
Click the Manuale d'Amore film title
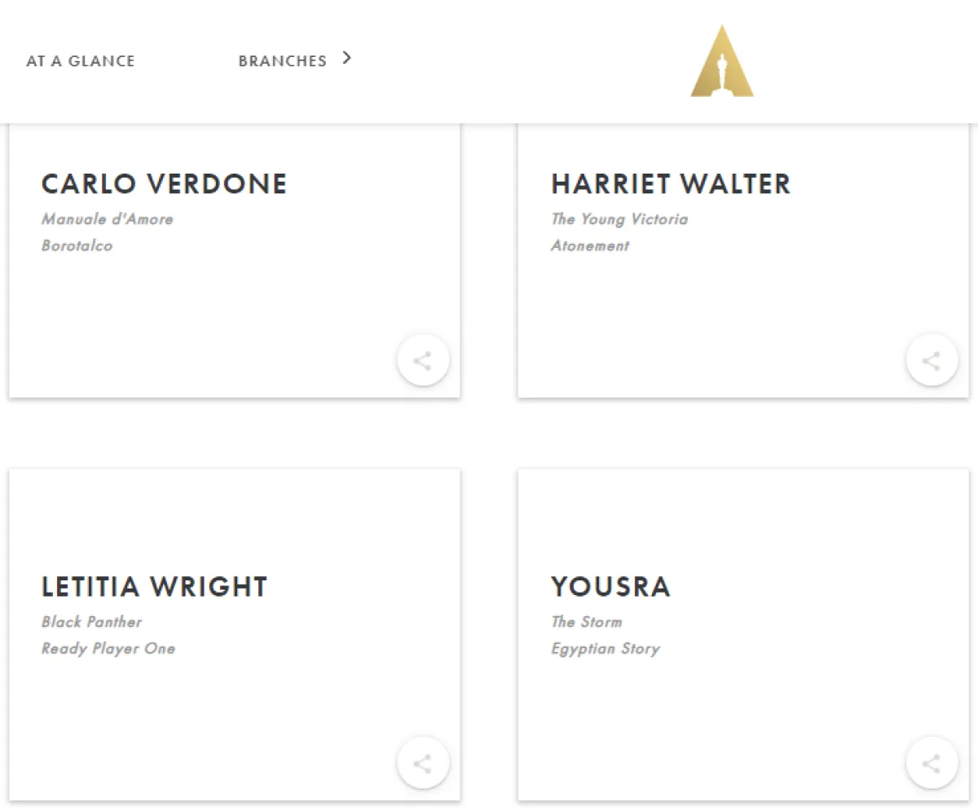pos(107,219)
